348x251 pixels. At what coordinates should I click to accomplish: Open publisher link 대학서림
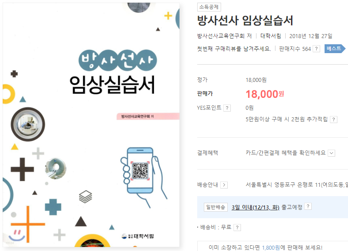click(x=271, y=36)
